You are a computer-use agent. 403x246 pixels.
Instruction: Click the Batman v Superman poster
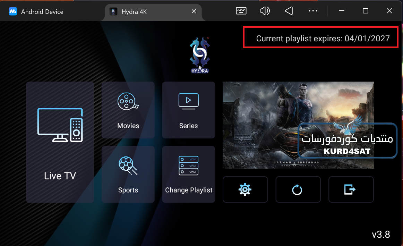tap(298, 125)
